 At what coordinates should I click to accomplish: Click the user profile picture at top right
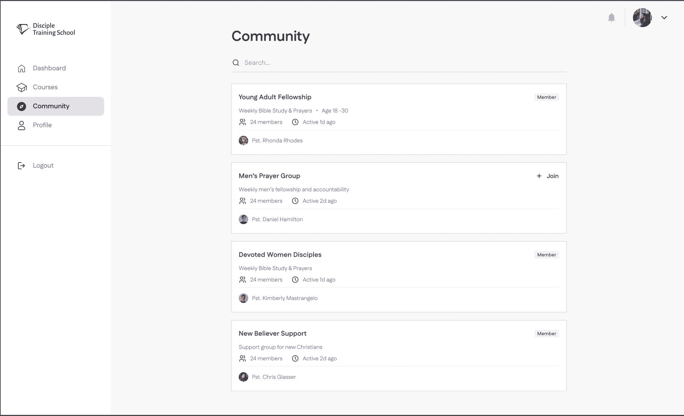(x=642, y=18)
